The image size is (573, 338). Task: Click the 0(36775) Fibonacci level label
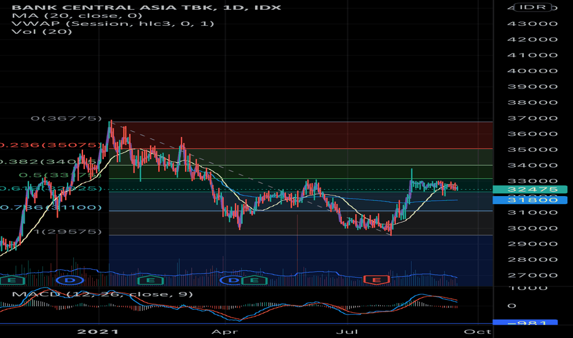(x=66, y=119)
